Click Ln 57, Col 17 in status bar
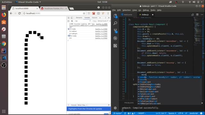Image resolution: width=205 pixels, height=115 pixels. pyautogui.click(x=161, y=113)
